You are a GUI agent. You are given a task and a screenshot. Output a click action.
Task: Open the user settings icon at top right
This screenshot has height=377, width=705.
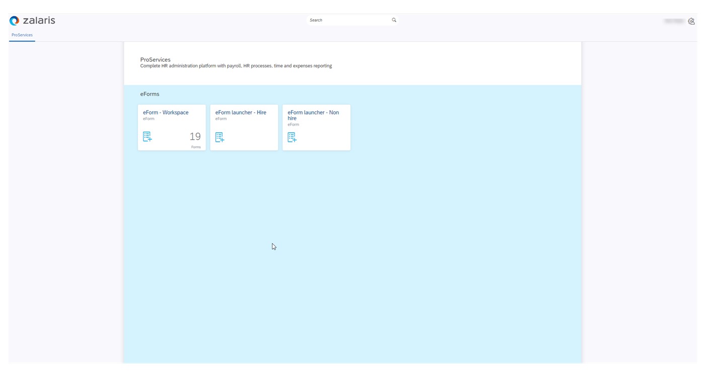pos(691,21)
